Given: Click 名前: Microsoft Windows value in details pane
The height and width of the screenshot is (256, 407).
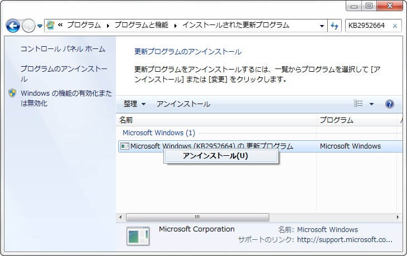Looking at the screenshot, I should pyautogui.click(x=327, y=230).
